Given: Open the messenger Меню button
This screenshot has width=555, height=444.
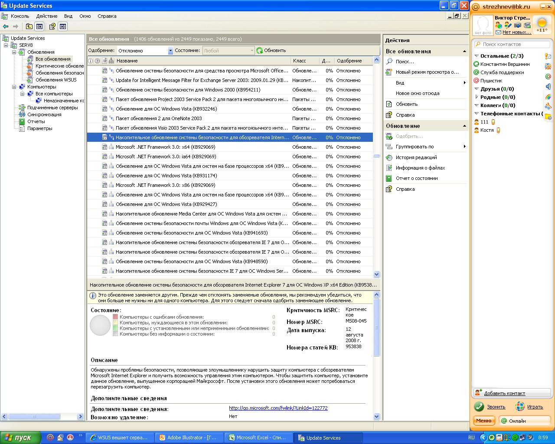Looking at the screenshot, I should coord(484,421).
